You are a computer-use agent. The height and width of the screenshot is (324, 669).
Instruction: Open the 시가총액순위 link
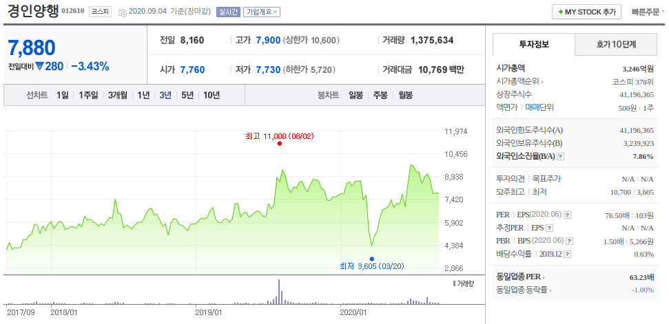click(x=520, y=81)
